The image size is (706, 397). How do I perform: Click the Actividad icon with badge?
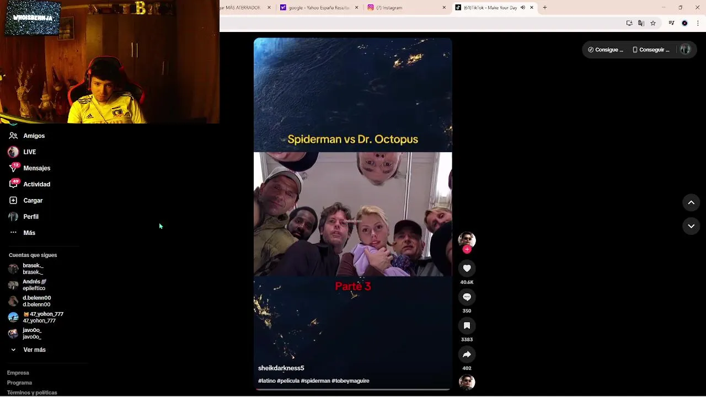13,184
